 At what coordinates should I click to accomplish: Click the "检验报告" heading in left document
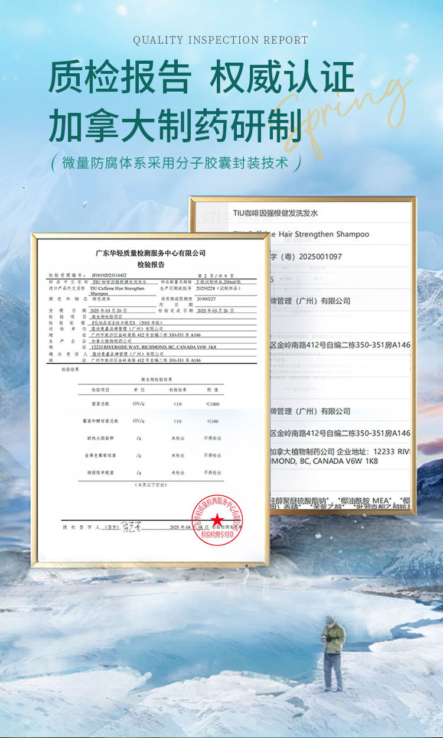point(150,265)
